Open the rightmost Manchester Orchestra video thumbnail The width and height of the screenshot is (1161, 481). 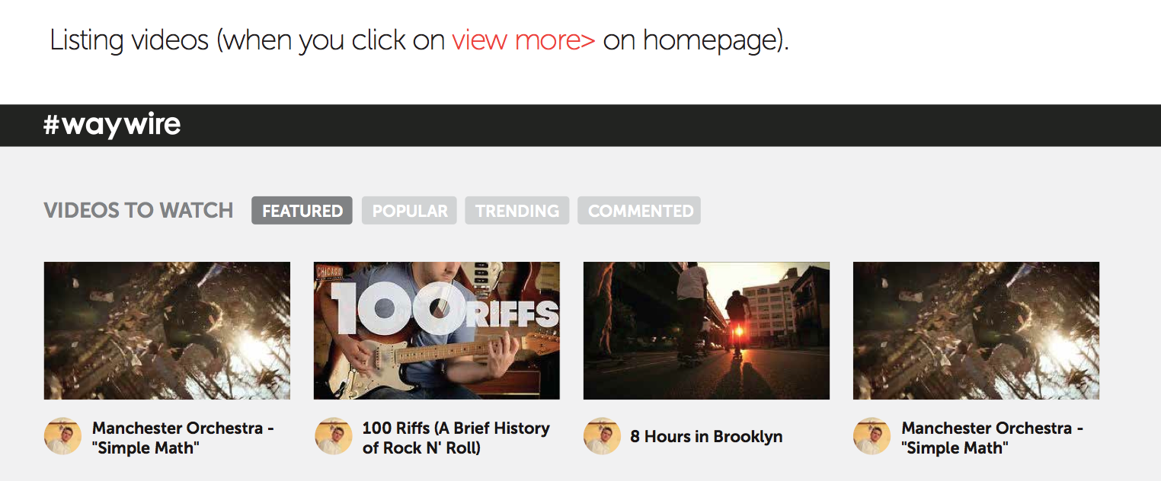point(976,330)
